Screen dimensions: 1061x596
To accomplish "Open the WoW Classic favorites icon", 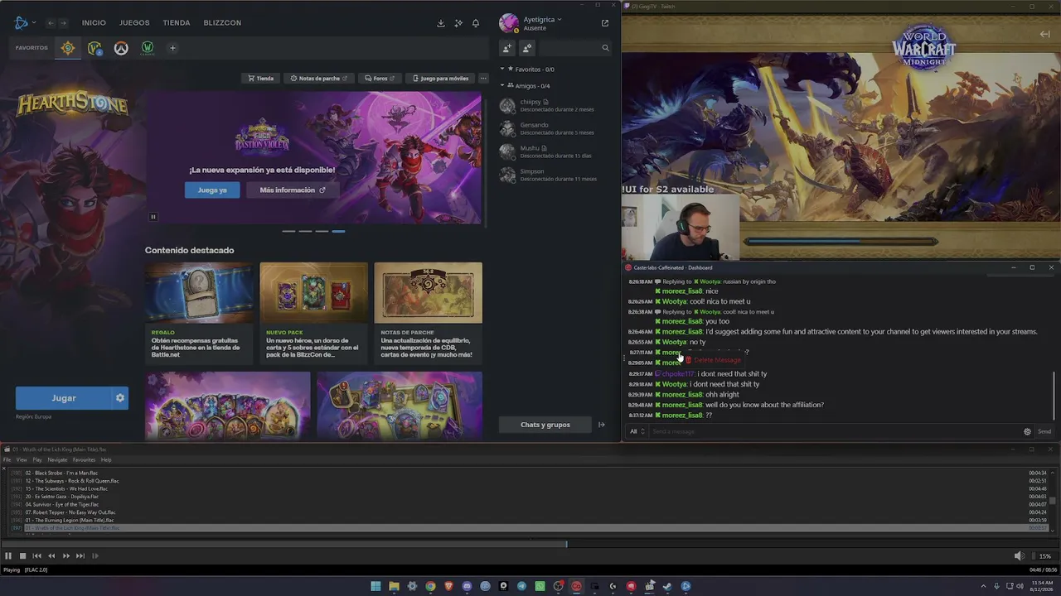I will point(148,48).
